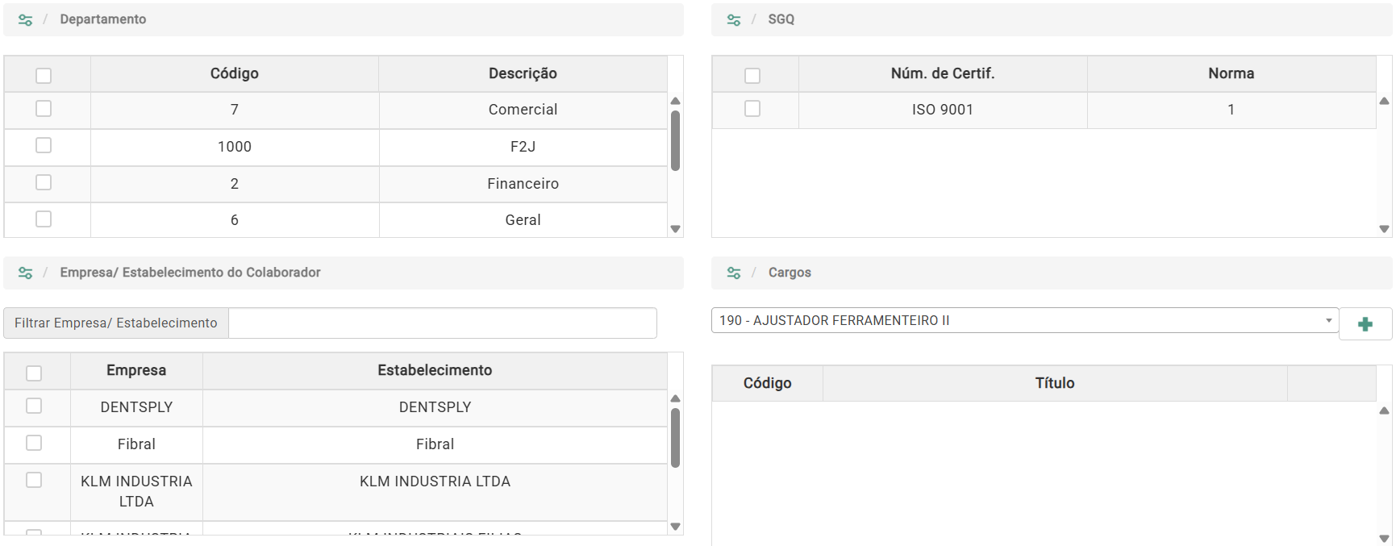Screen dimensions: 1396x546
Task: Select all companies via header checkbox
Action: point(34,373)
